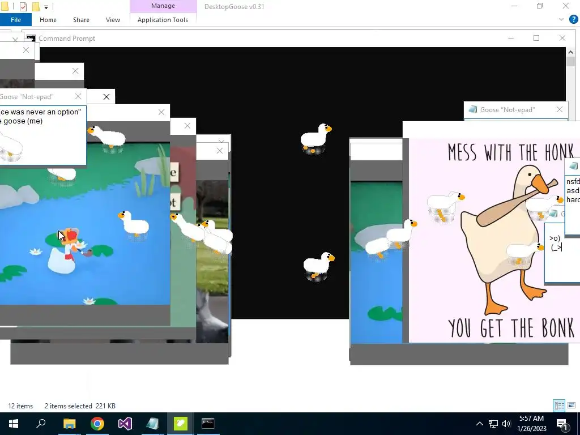Screen dimensions: 580x435
Task: Minimize the Command Prompt window
Action: tap(511, 38)
